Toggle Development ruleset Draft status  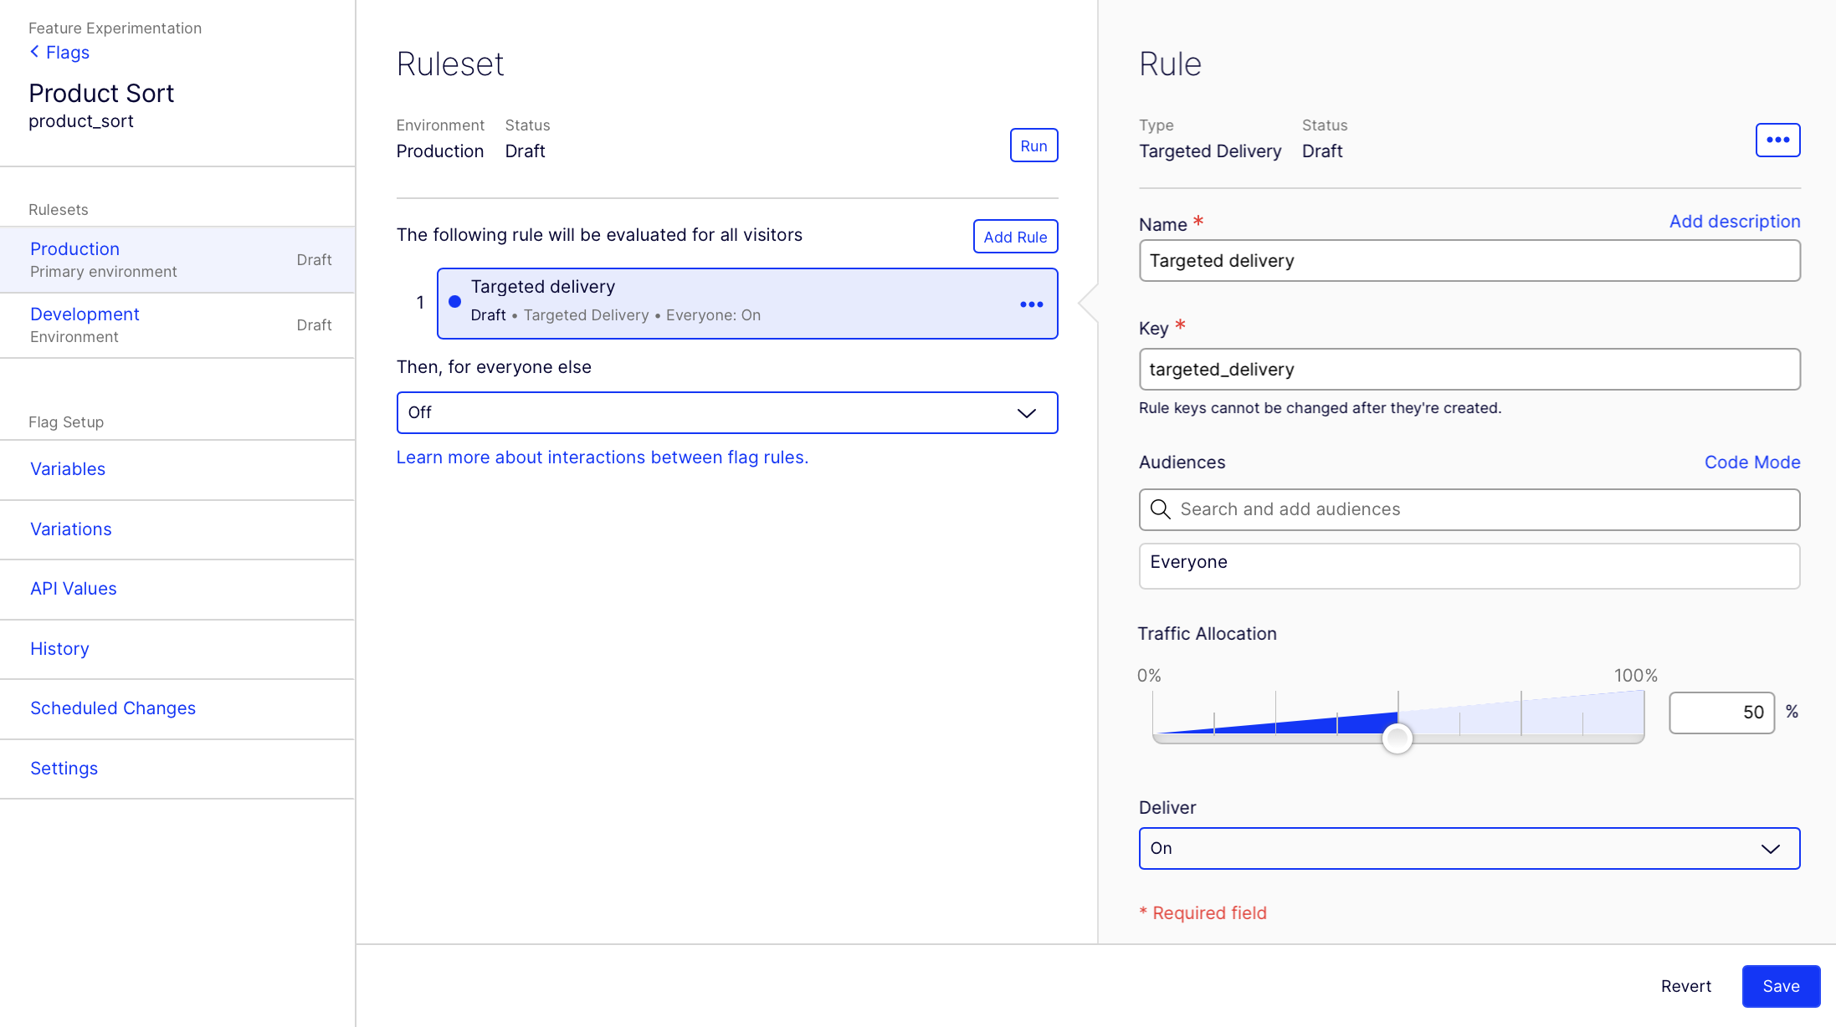point(313,325)
